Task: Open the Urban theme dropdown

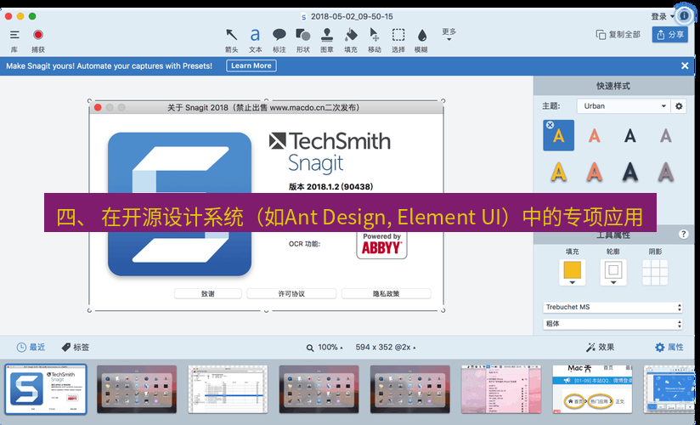Action: tap(624, 106)
